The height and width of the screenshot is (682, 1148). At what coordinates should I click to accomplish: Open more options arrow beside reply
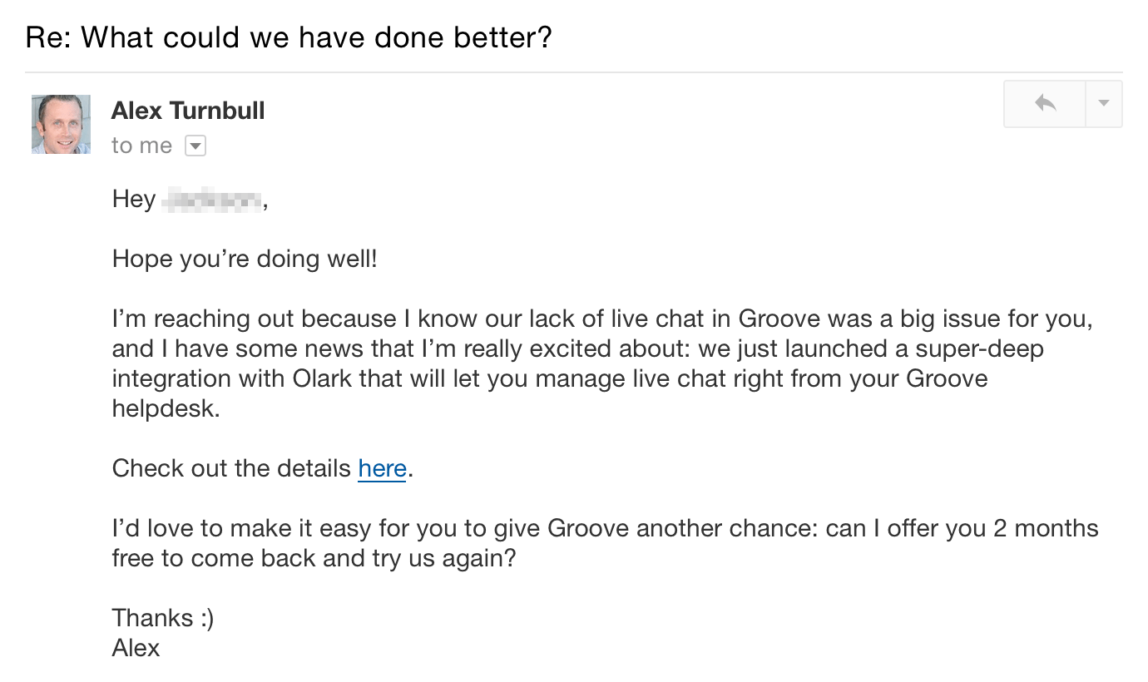click(x=1104, y=104)
